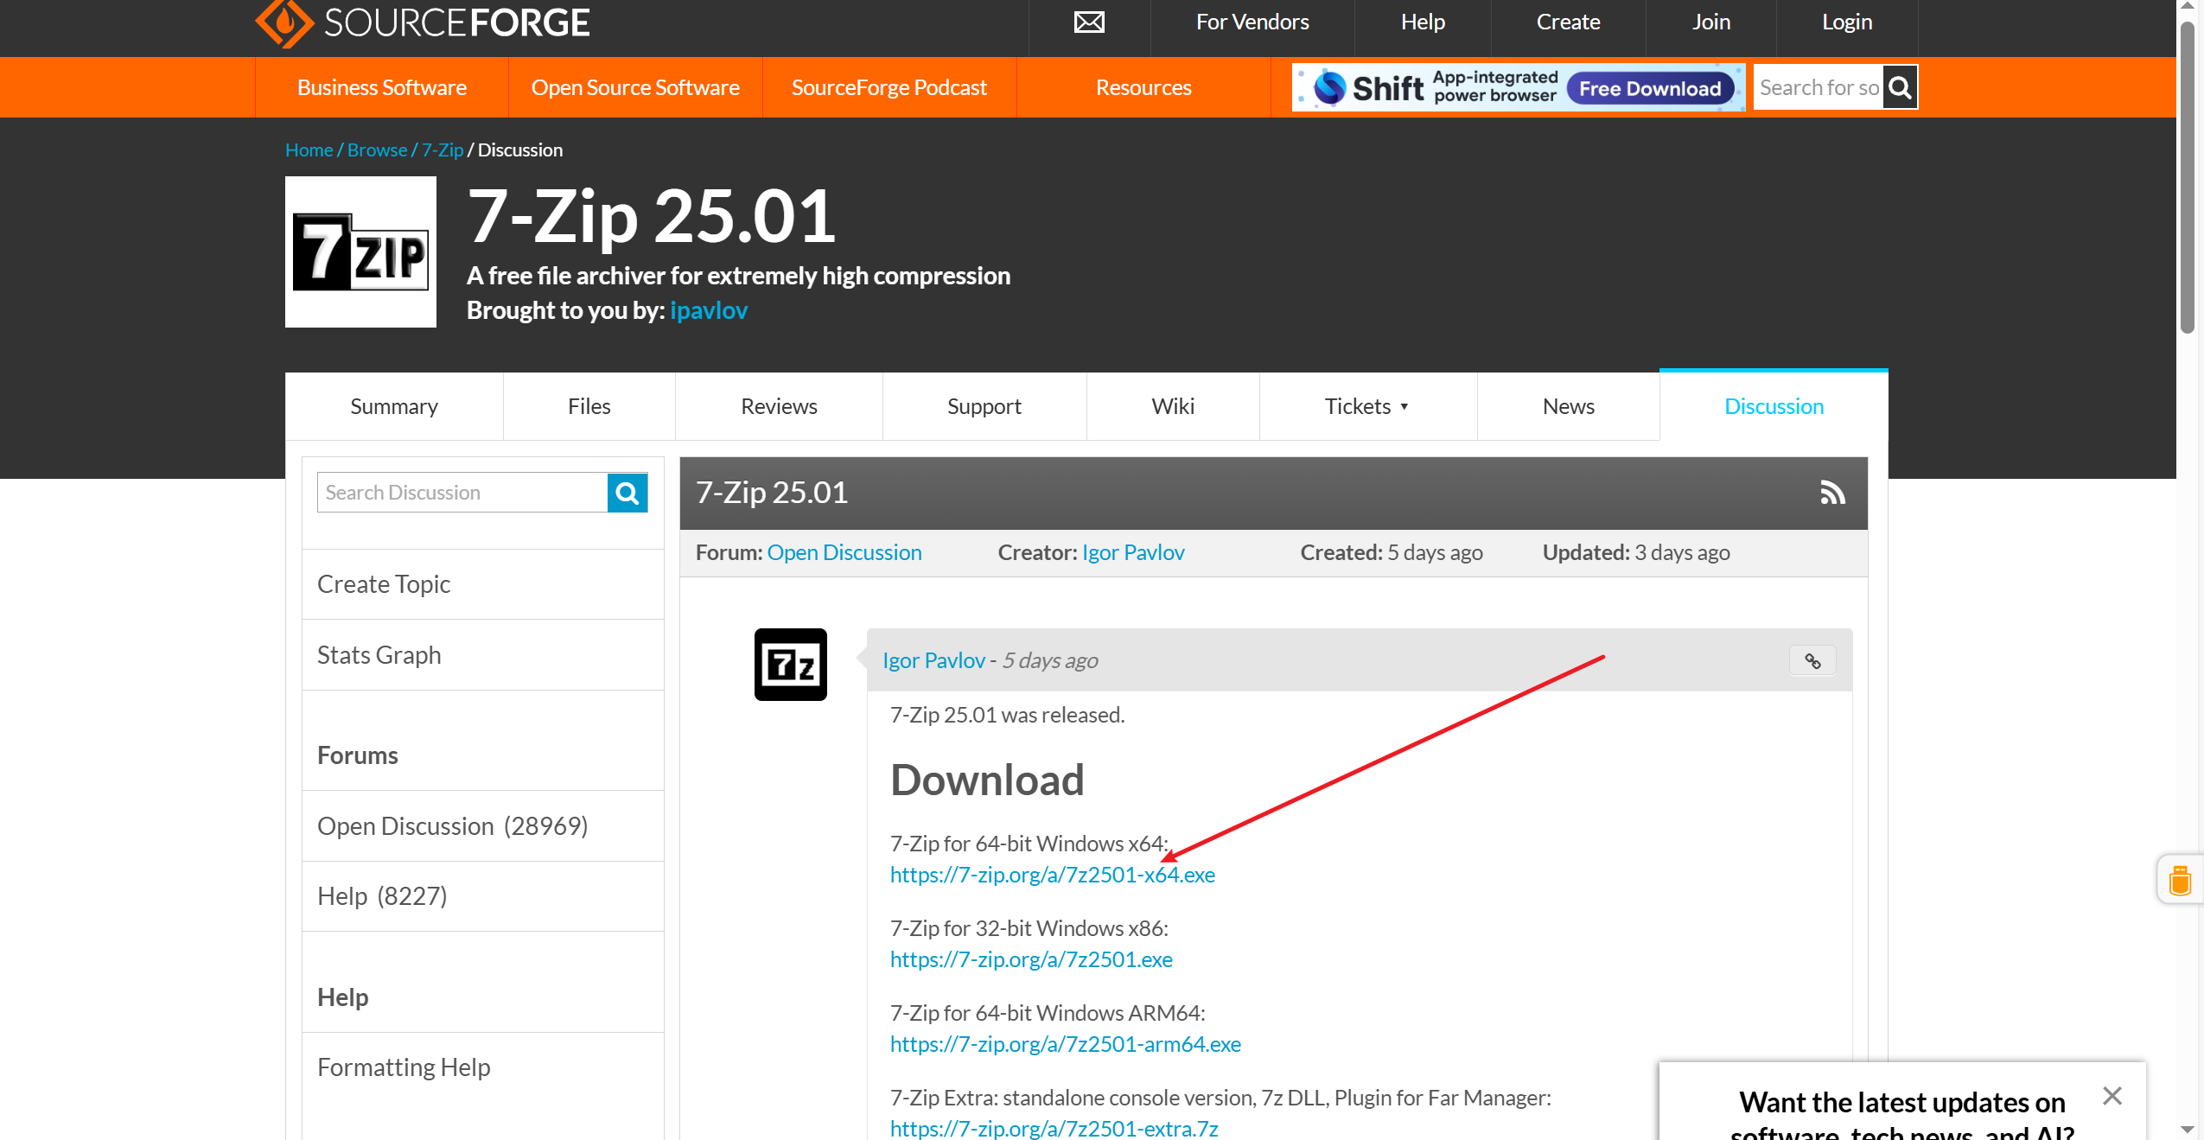Copy post permalink via chain icon

pyautogui.click(x=1812, y=661)
